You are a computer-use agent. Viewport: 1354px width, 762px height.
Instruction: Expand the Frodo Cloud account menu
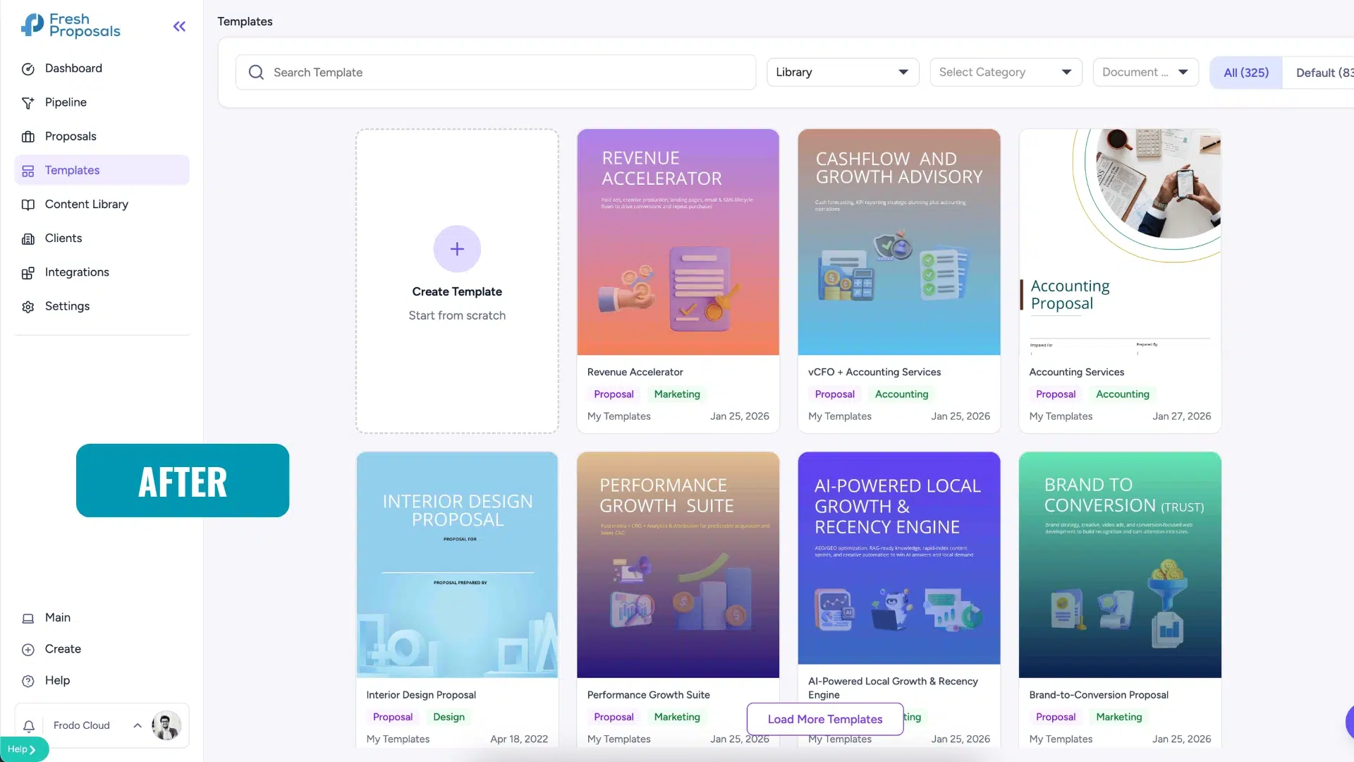click(x=138, y=725)
